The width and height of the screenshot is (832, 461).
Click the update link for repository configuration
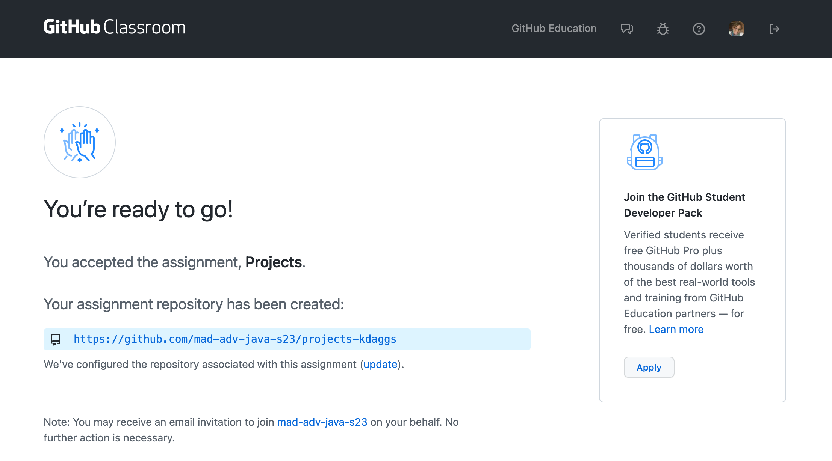coord(380,364)
